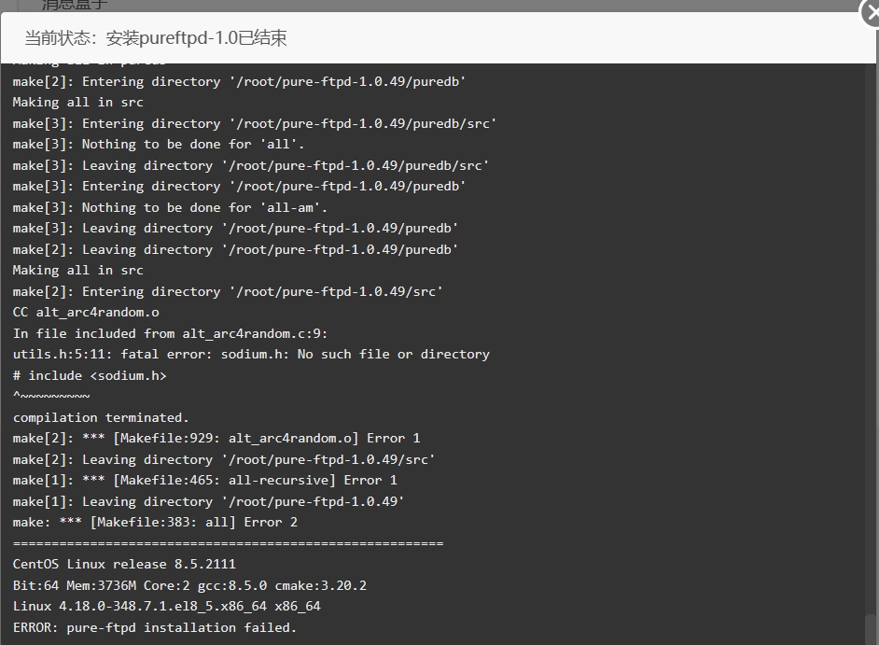Viewport: 879px width, 645px height.
Task: Click the 'CentOS Linux release 8.5.2111' line
Action: [124, 564]
